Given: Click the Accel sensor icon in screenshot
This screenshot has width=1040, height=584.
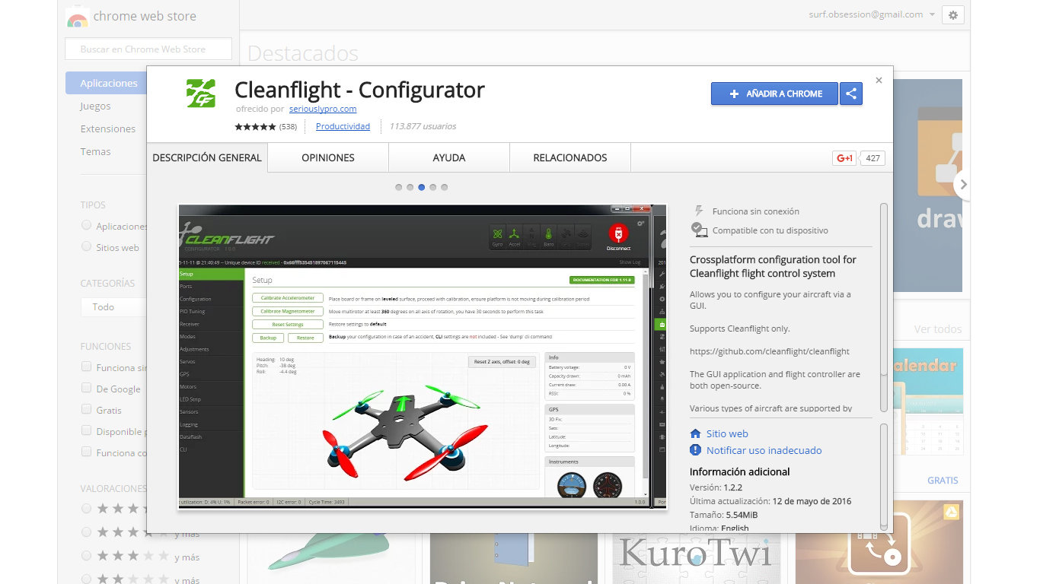Looking at the screenshot, I should click(515, 237).
